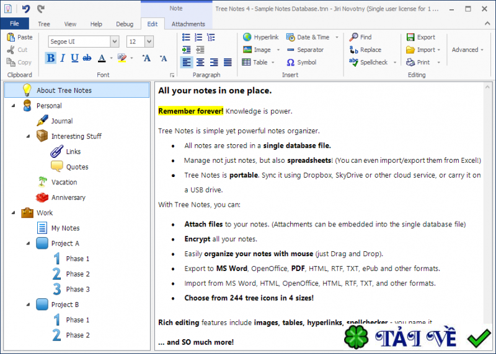This screenshot has width=496, height=354.
Task: Open the highlight color picker
Action: click(x=132, y=58)
